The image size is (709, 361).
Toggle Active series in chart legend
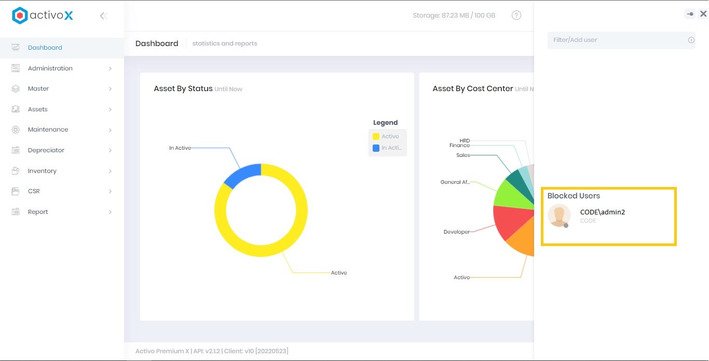(387, 136)
